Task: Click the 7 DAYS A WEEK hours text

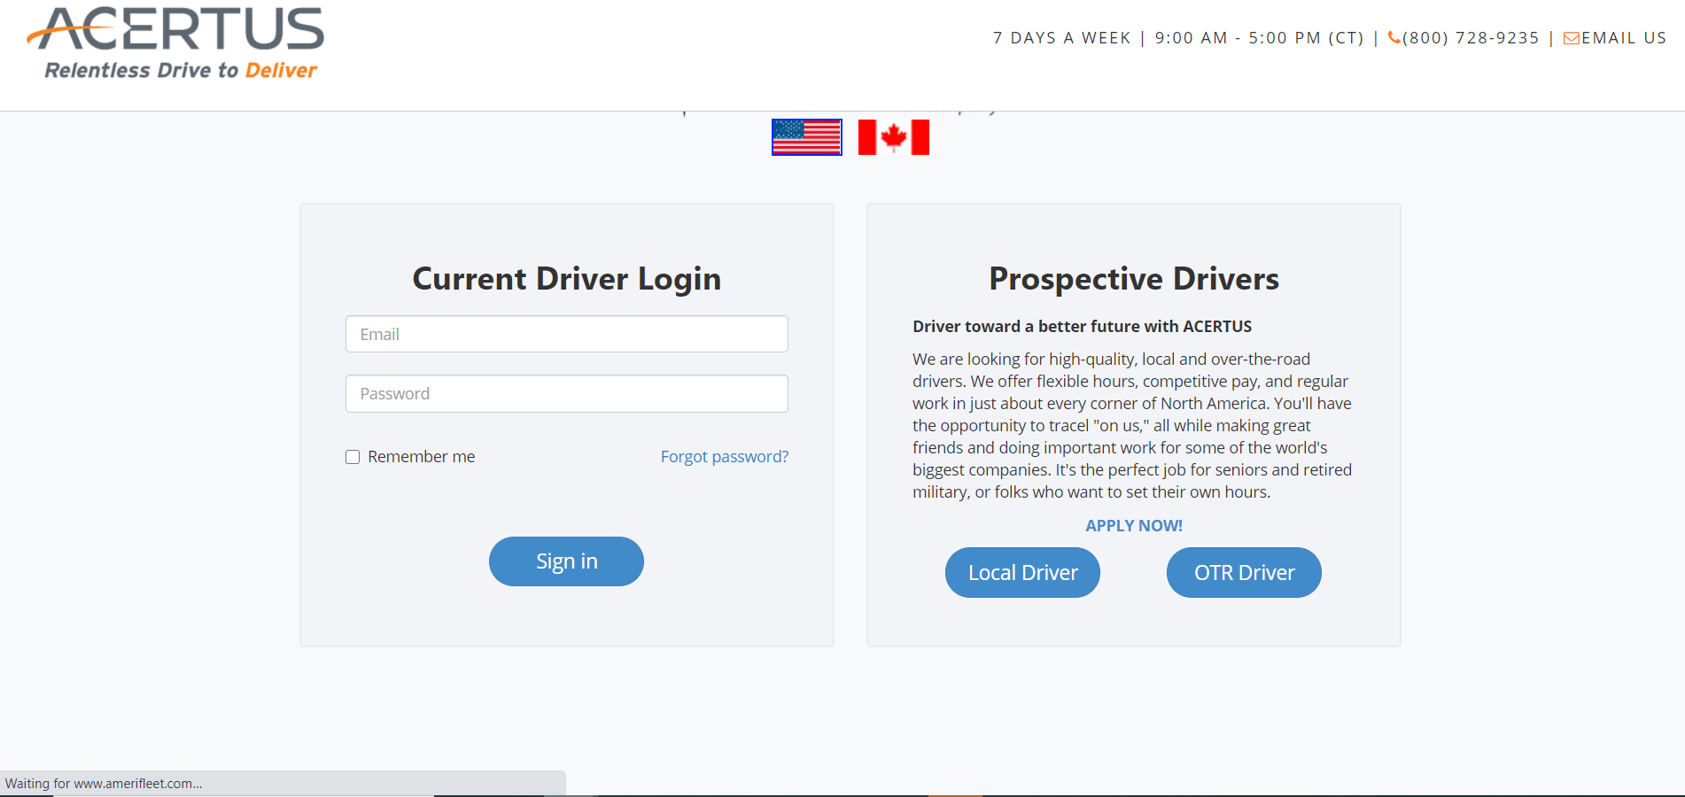Action: point(1061,38)
